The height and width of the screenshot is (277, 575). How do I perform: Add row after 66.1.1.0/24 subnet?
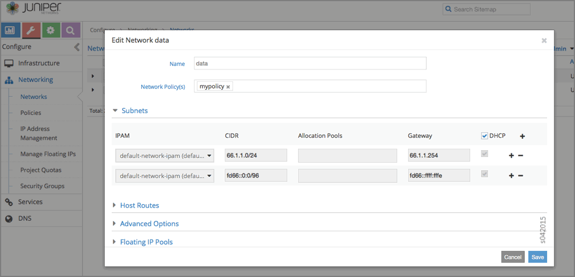511,155
